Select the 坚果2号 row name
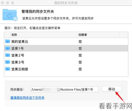The image size is (132, 111). pos(18,55)
